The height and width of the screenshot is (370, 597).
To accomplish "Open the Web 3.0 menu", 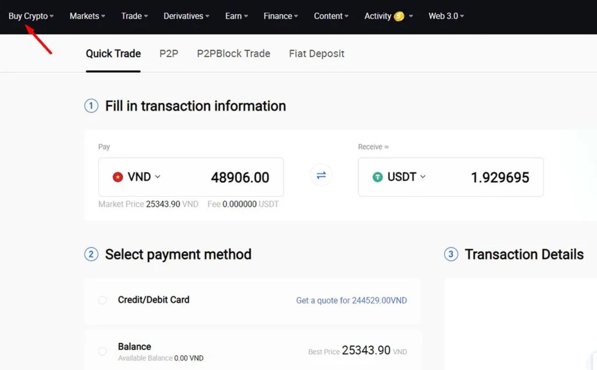I will [446, 16].
